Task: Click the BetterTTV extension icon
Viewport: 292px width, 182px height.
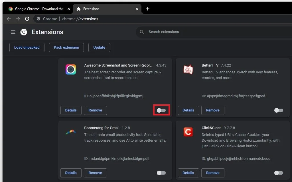Action: coord(188,69)
